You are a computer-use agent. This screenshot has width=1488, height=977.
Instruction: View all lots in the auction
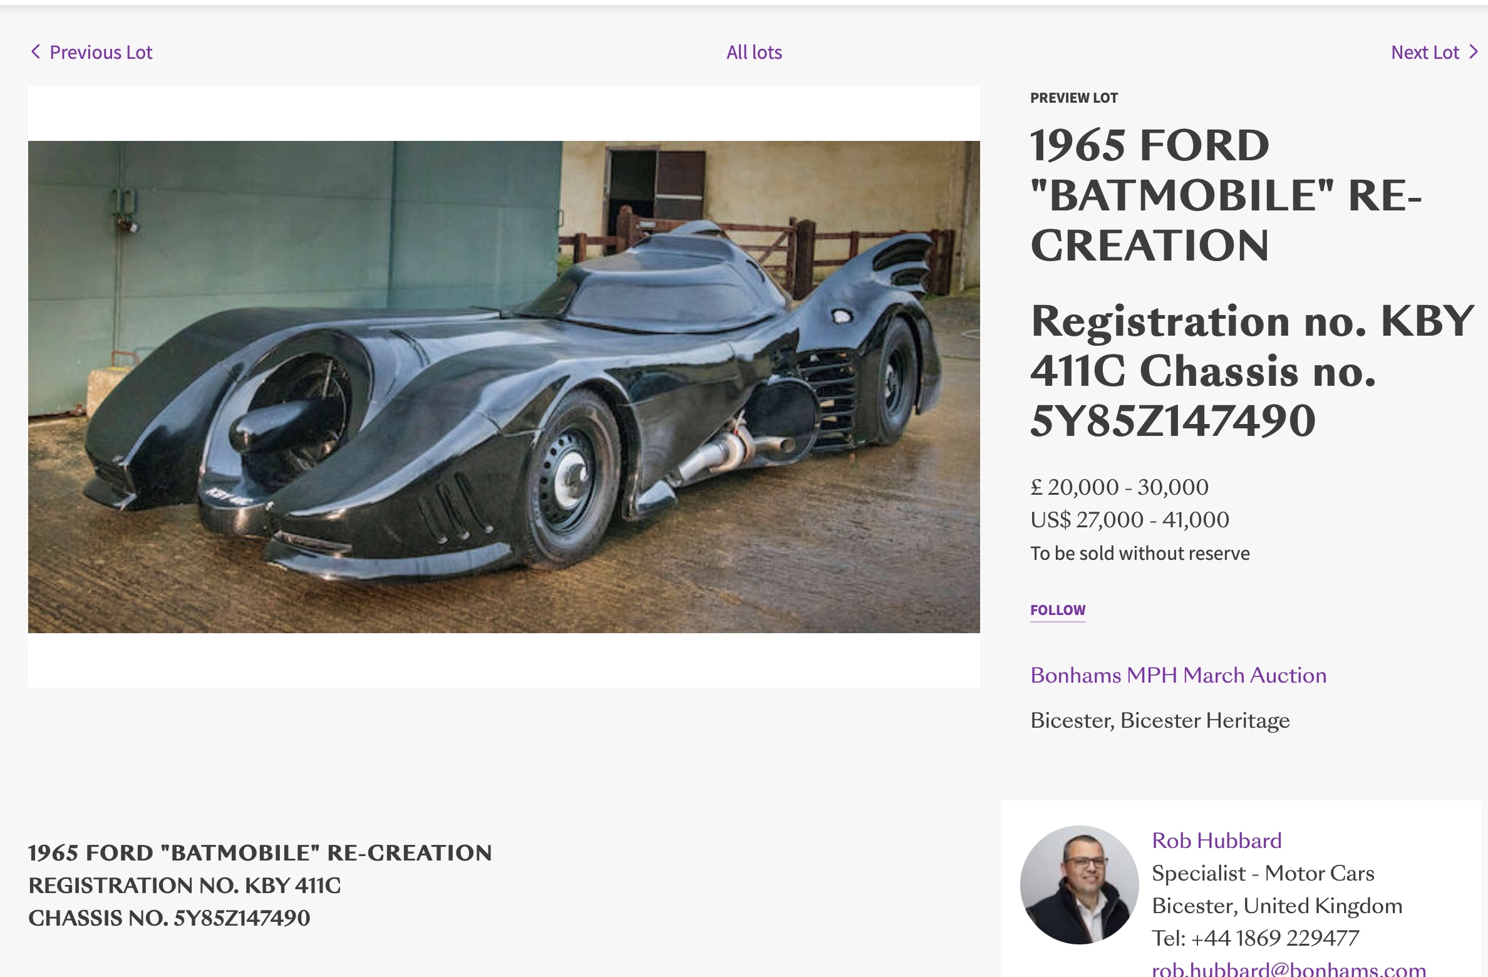pos(753,53)
